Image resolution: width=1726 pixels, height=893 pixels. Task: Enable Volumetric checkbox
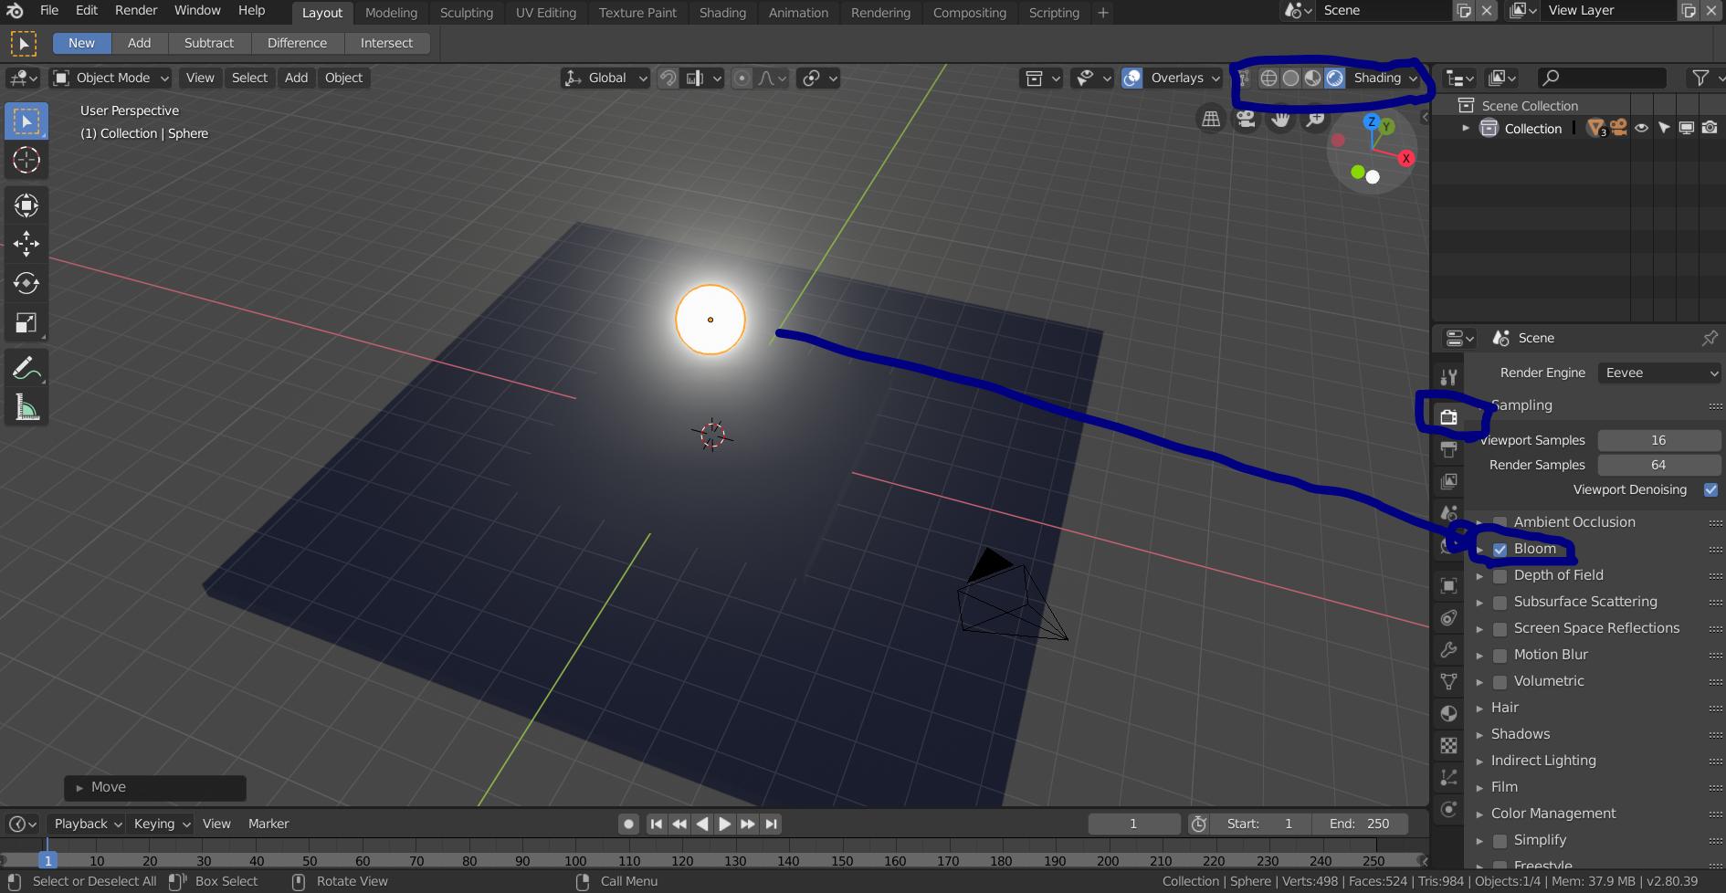point(1500,682)
